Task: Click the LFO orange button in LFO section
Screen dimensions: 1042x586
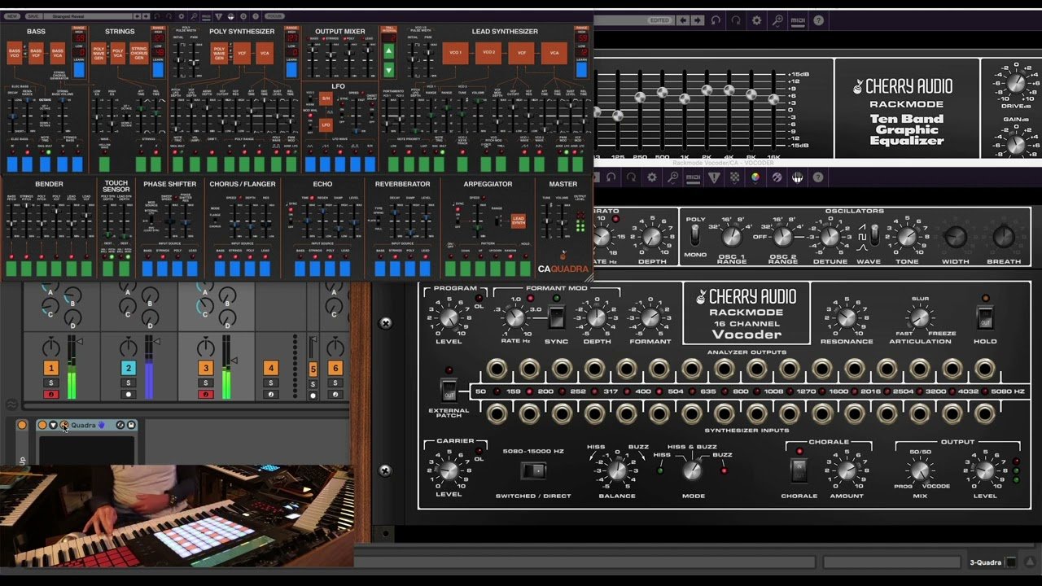Action: (326, 125)
